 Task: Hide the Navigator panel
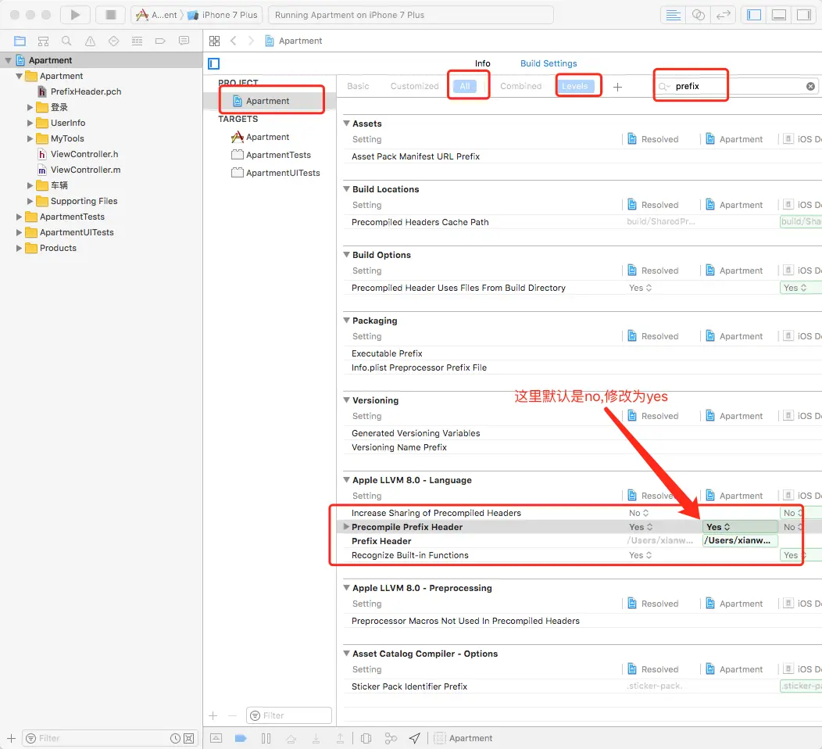[754, 15]
